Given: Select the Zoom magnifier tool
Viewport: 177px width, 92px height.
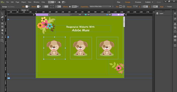Looking at the screenshot, I should pos(2,33).
